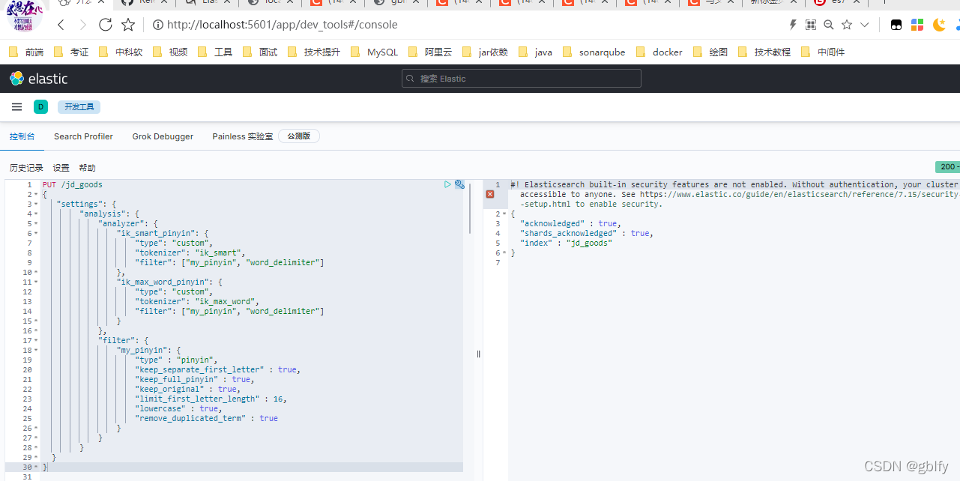Open the green D space avatar
This screenshot has width=960, height=481.
[40, 107]
